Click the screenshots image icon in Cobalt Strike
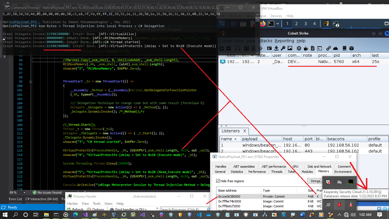Viewport: 389px width, 219px height. tap(290, 48)
